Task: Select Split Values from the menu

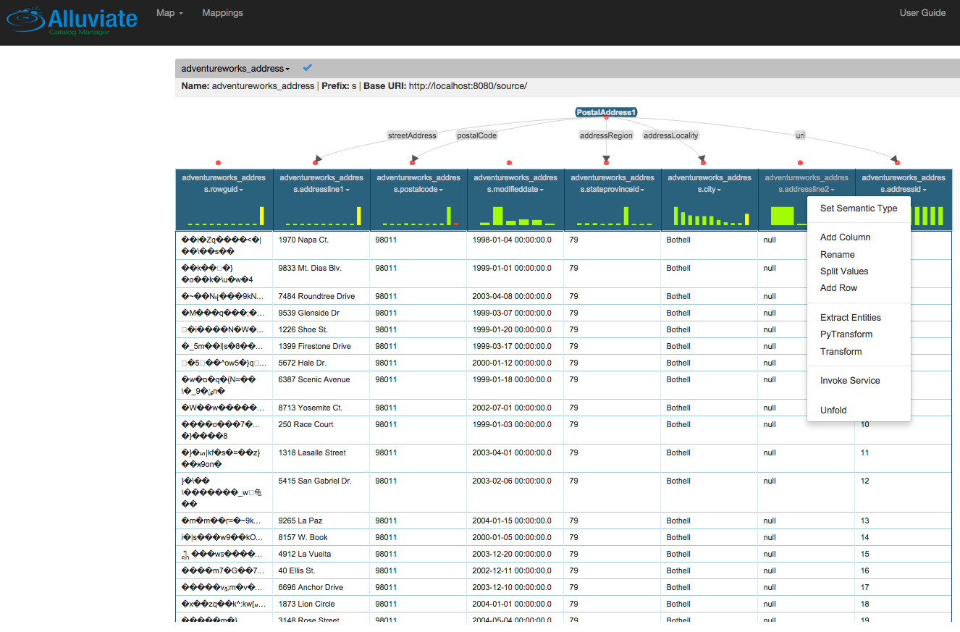Action: point(859,271)
